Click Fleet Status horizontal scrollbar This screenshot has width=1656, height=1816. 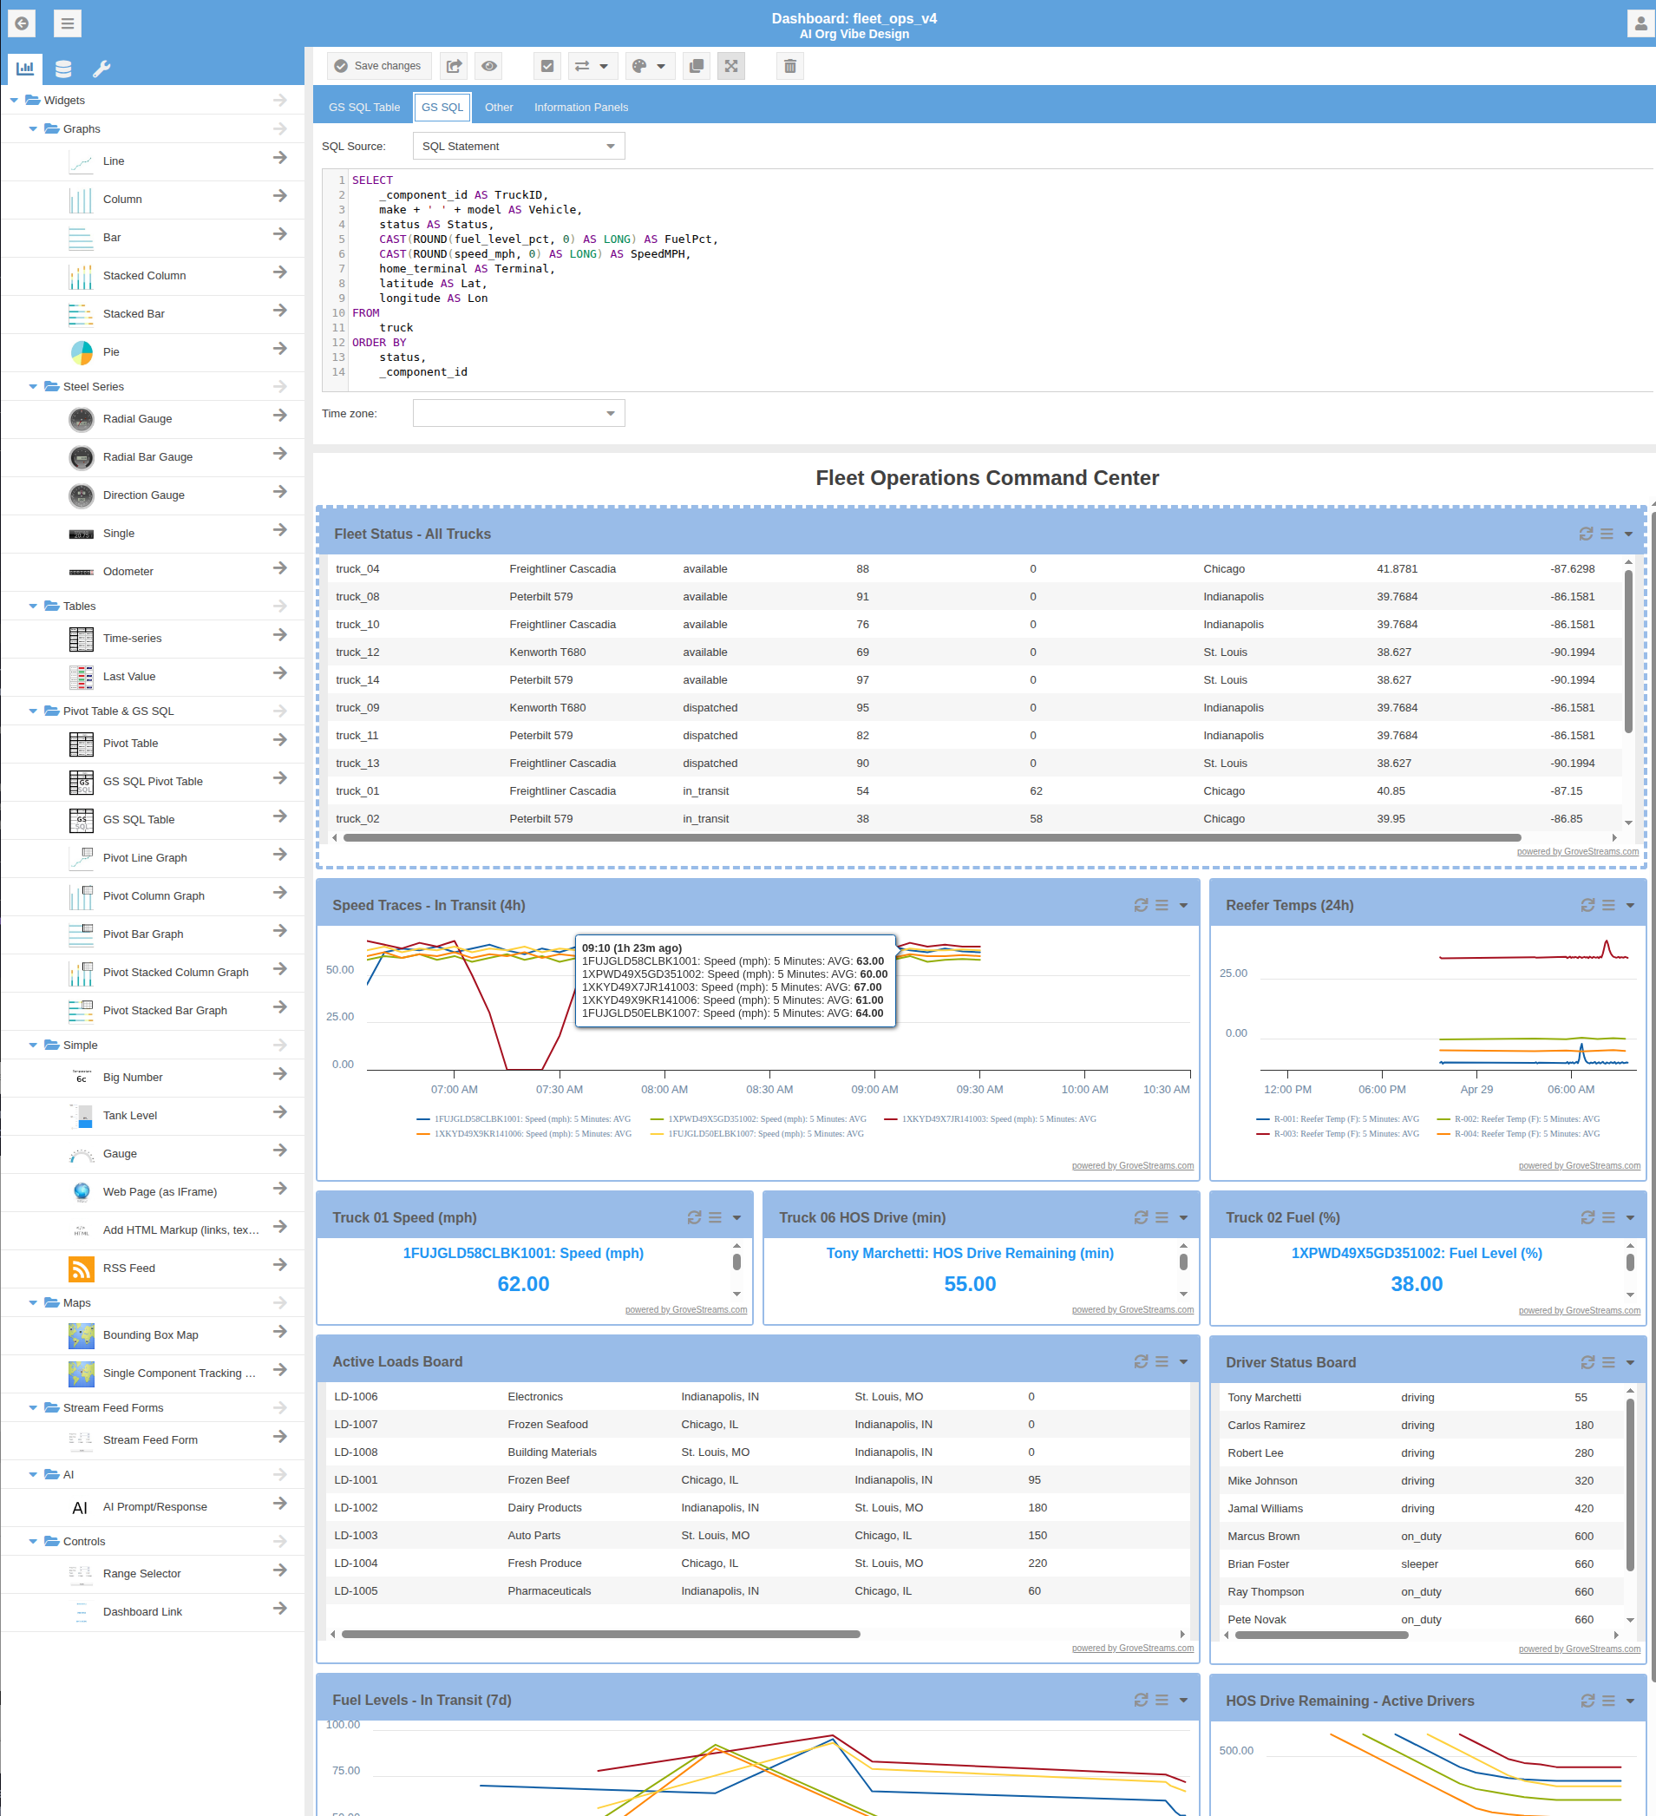[932, 838]
